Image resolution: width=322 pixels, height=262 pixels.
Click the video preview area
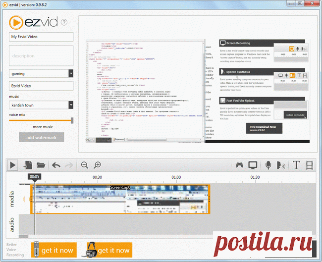(x=198, y=84)
